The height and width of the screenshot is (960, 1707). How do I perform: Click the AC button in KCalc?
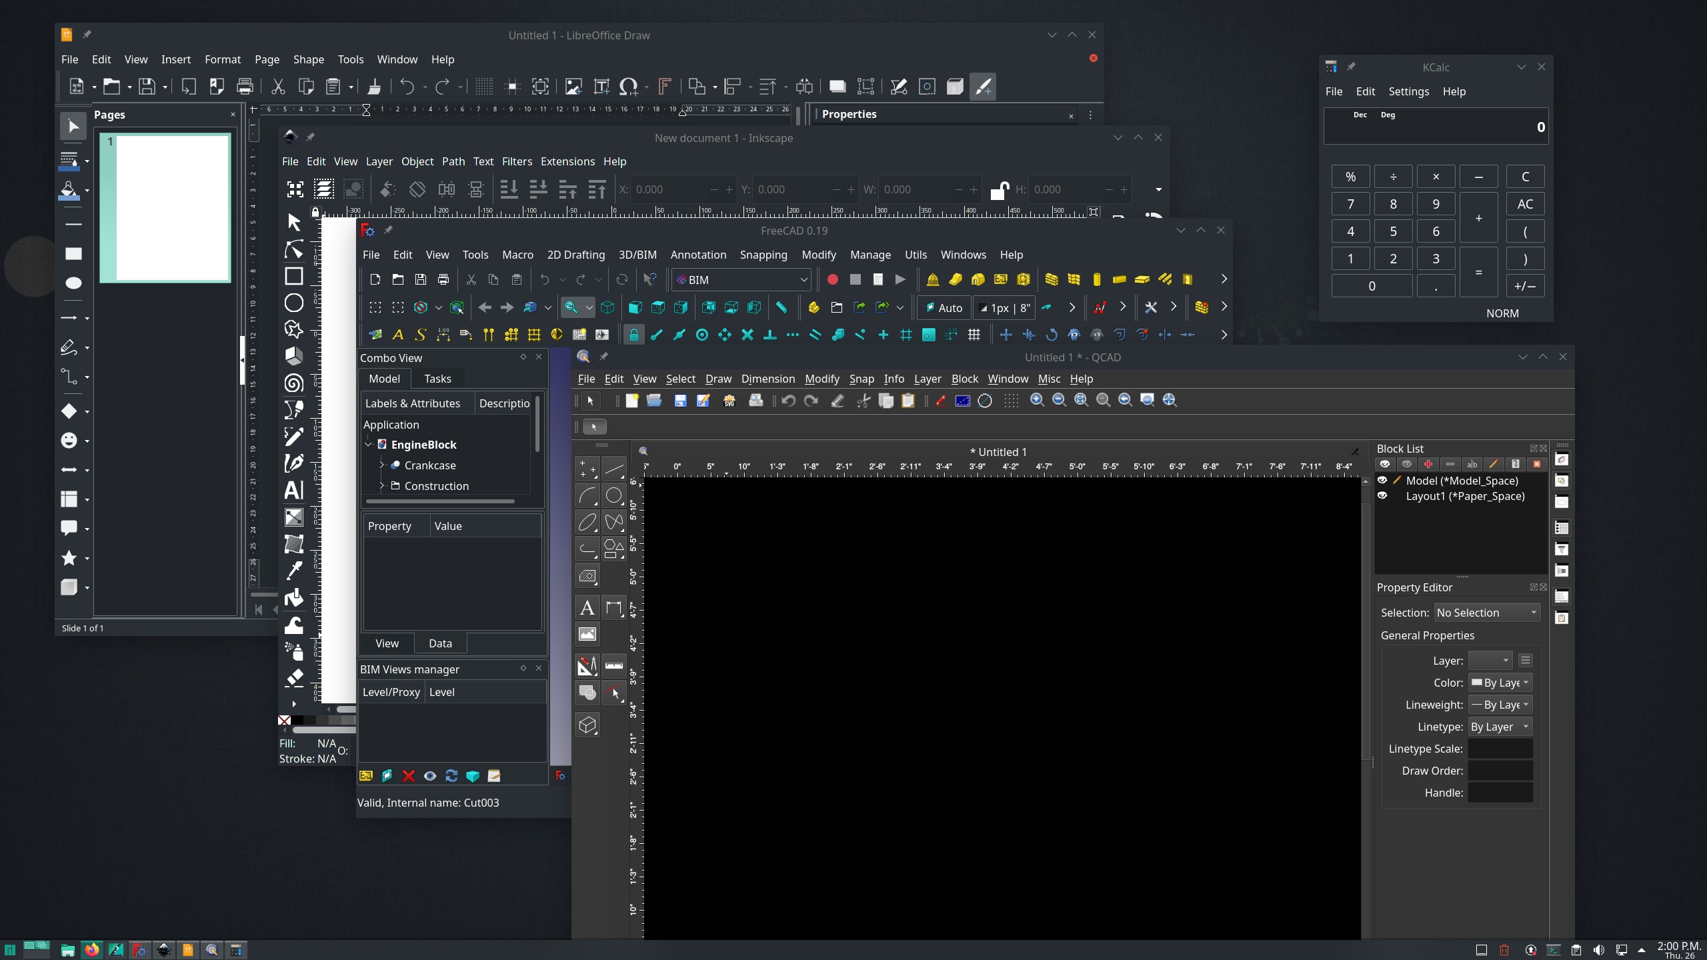tap(1525, 204)
